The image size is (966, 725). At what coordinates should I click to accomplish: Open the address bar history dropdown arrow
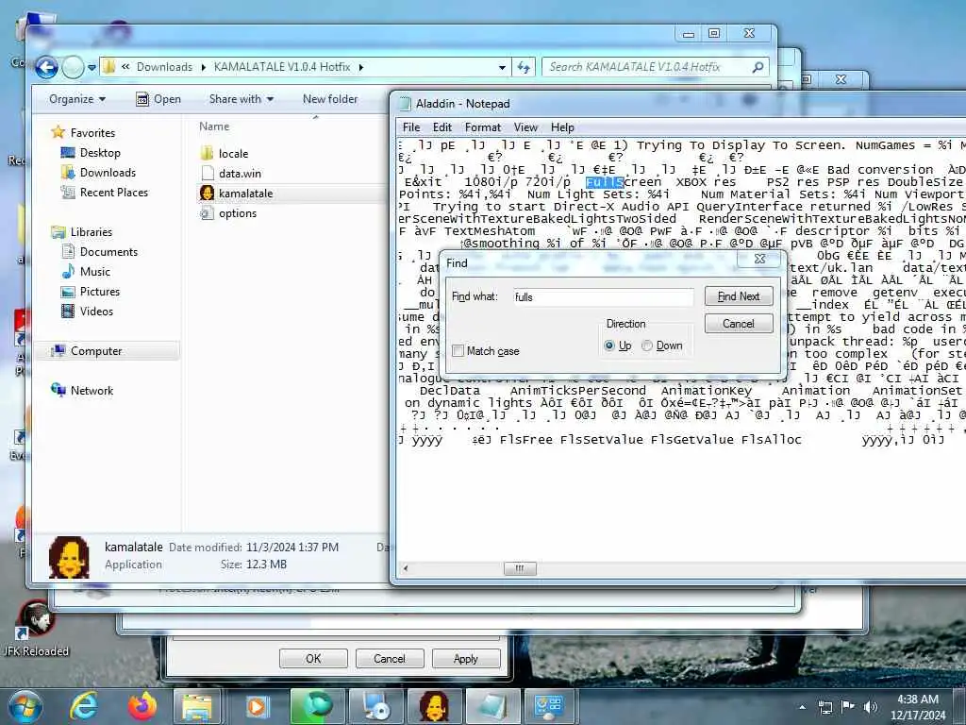502,67
